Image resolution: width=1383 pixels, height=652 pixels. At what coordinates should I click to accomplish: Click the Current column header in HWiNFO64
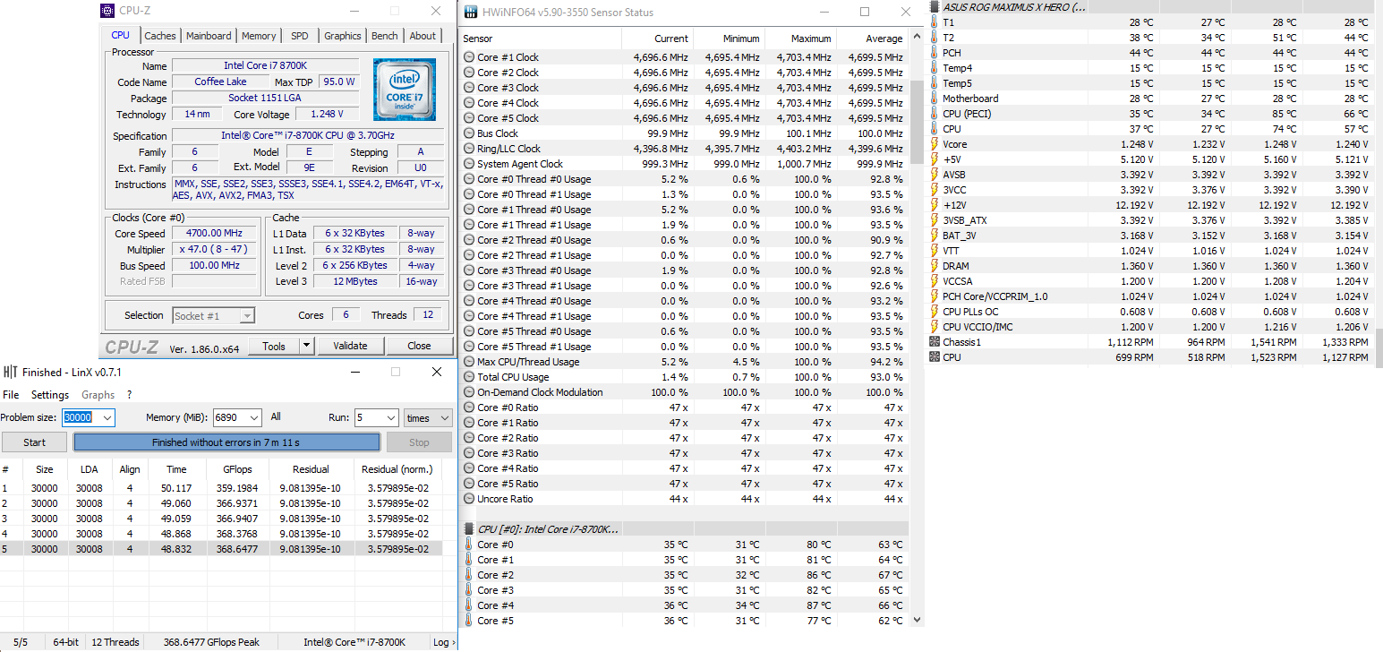[x=657, y=39]
